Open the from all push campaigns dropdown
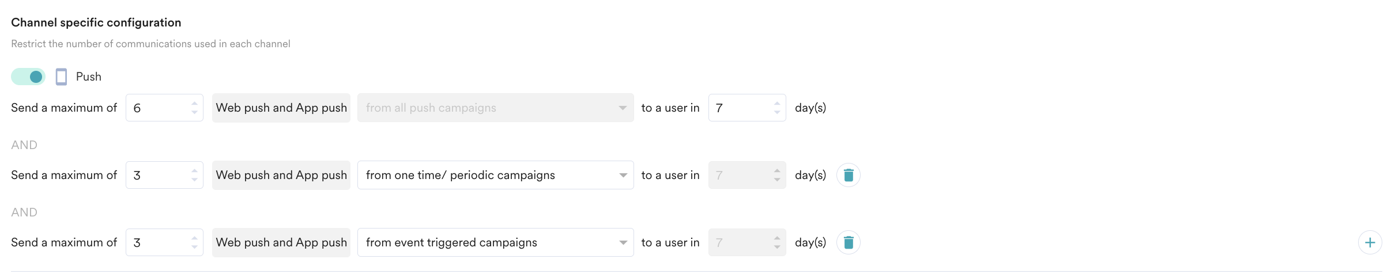The height and width of the screenshot is (274, 1395). click(496, 108)
